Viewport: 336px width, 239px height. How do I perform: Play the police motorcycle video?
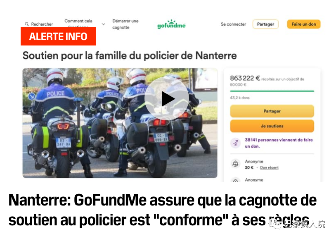tap(167, 98)
